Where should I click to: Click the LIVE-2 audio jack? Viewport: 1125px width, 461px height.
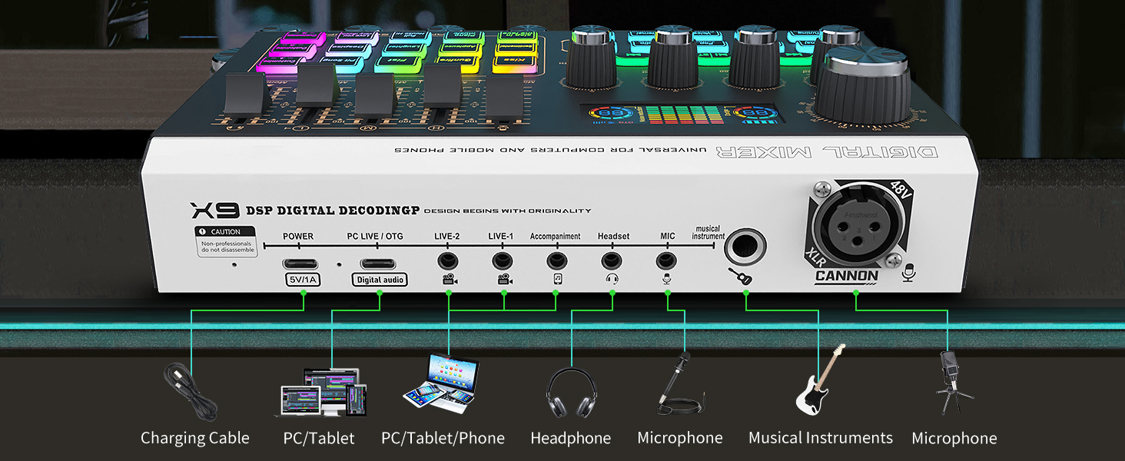(448, 261)
